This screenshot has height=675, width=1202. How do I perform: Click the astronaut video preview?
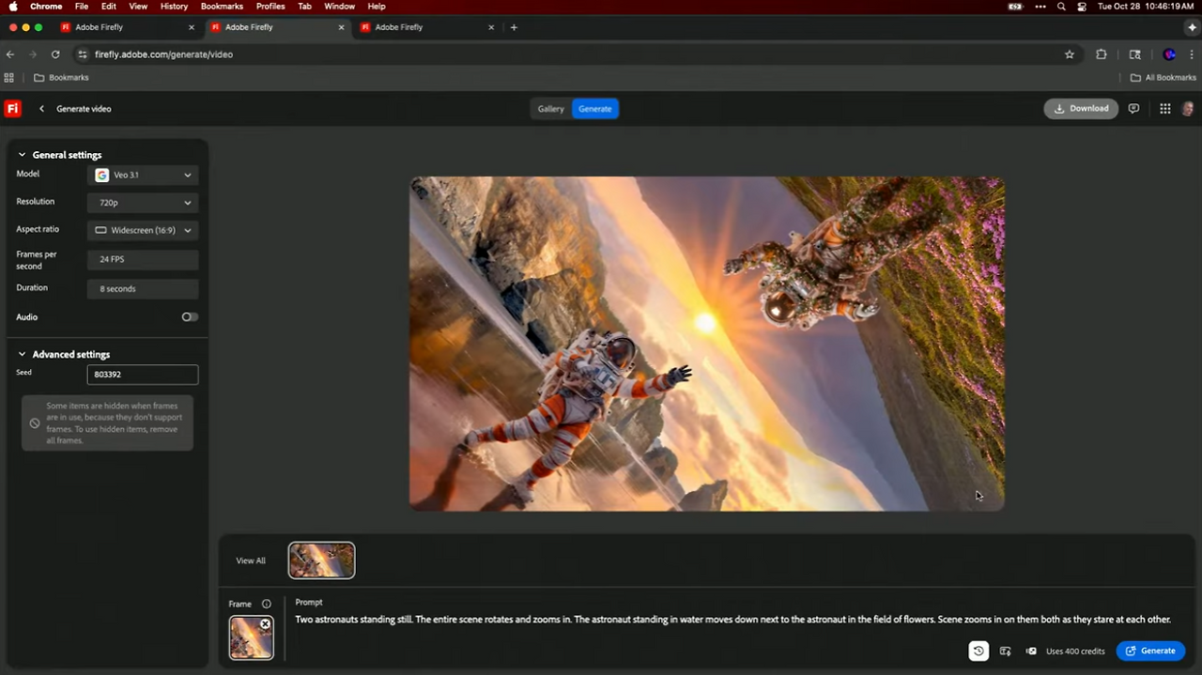[707, 344]
